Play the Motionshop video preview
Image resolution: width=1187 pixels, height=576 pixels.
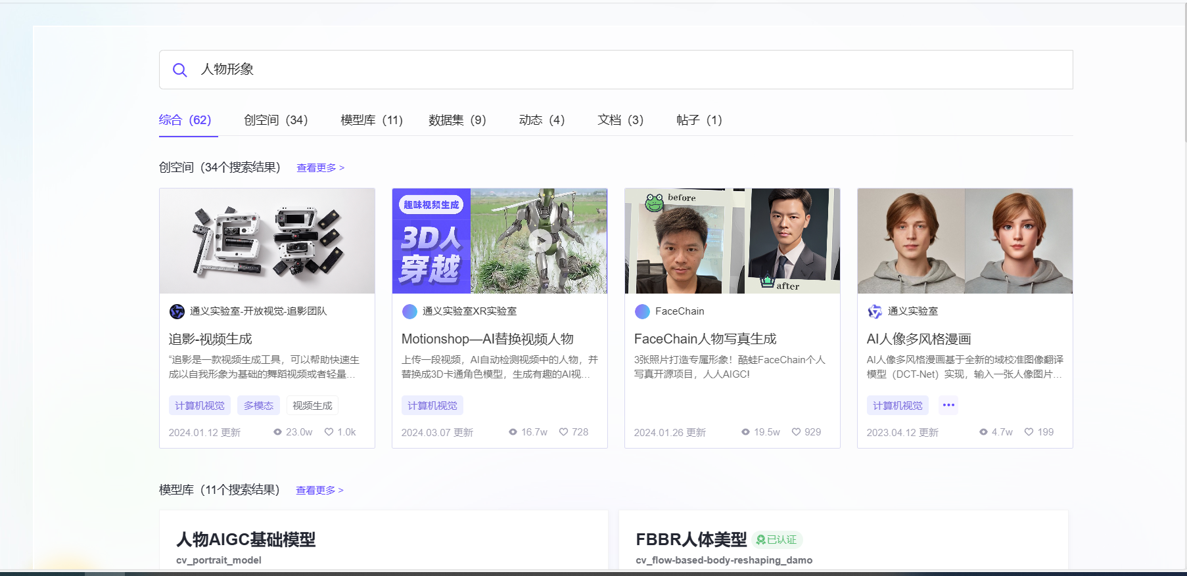pyautogui.click(x=540, y=241)
